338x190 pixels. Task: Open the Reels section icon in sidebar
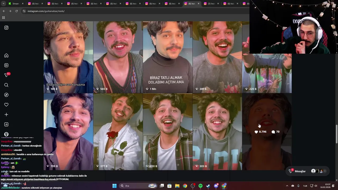point(6,65)
